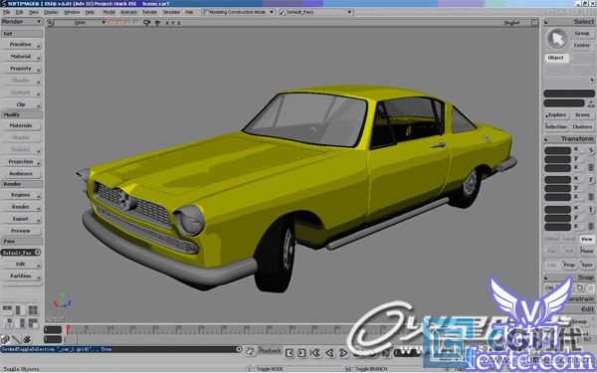The height and width of the screenshot is (373, 597).
Task: Click frame 20 on the timeline ruler
Action: coord(156,329)
